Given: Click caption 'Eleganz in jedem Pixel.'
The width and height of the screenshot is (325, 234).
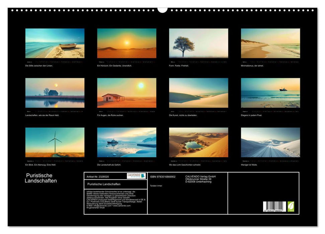Looking at the screenshot, I should click(251, 115).
